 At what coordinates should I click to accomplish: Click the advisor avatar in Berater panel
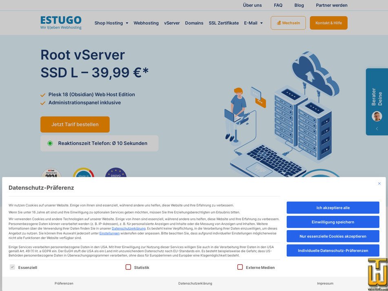pos(377,116)
